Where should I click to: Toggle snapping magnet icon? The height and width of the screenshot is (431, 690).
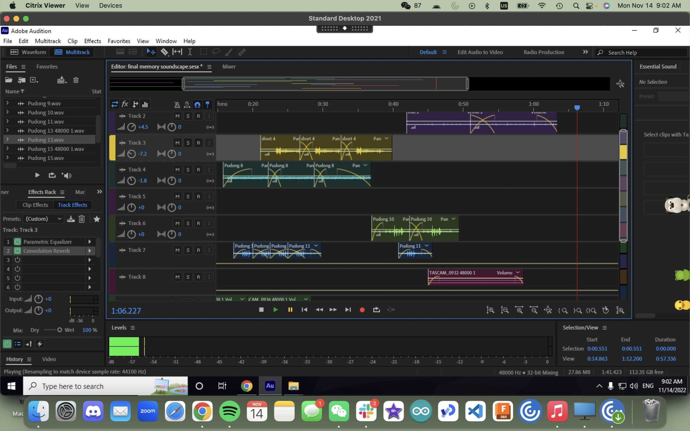click(x=197, y=105)
